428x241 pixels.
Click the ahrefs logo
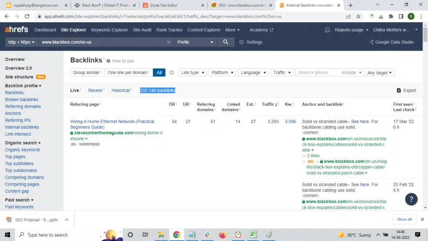coord(16,30)
